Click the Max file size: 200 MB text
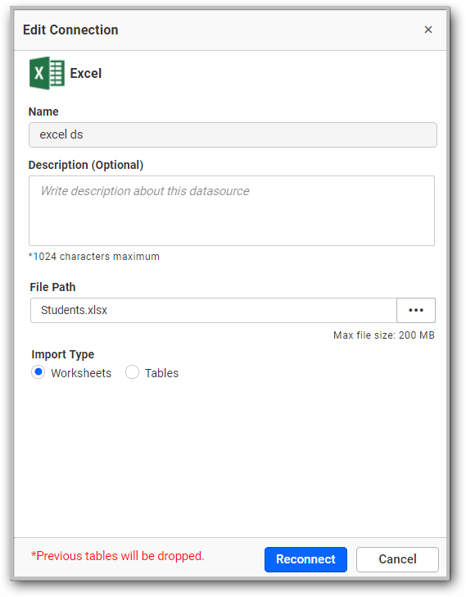This screenshot has height=597, width=466. [384, 335]
